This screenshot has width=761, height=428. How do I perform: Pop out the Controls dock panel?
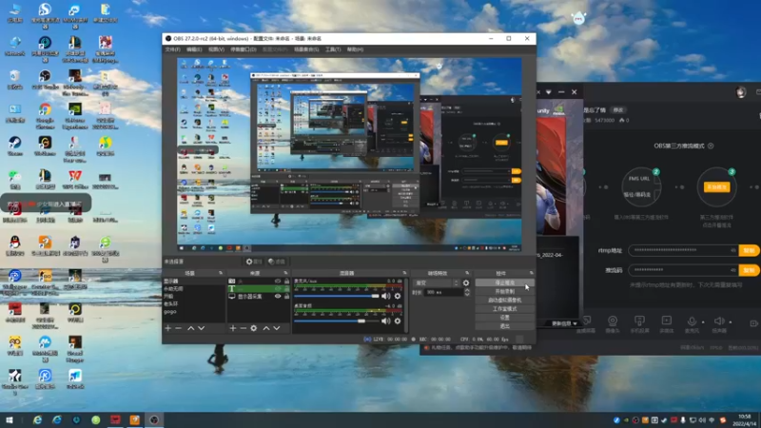click(x=532, y=273)
